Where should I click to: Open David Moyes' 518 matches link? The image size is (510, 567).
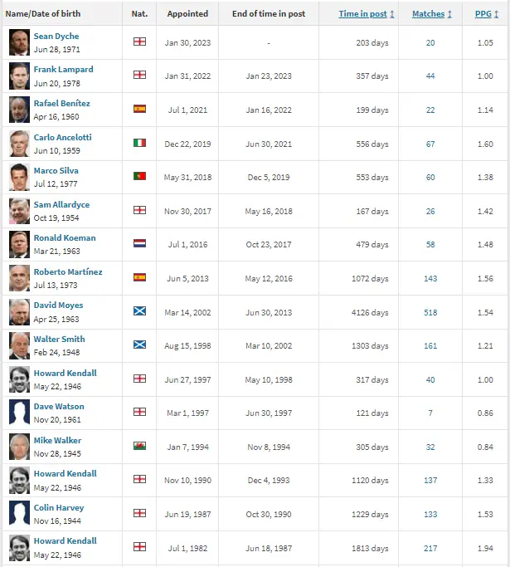430,312
